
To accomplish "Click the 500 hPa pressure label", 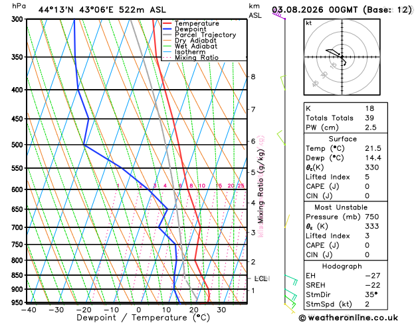I will (x=19, y=145).
